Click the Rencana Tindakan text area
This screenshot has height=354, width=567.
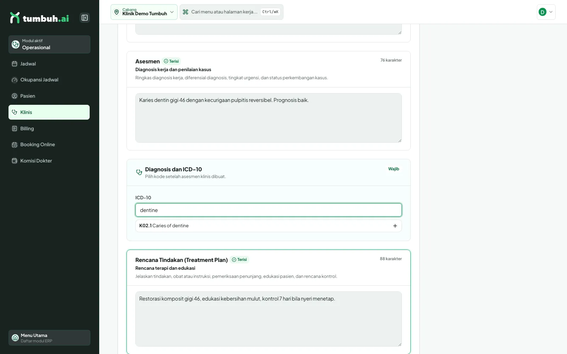(x=268, y=319)
